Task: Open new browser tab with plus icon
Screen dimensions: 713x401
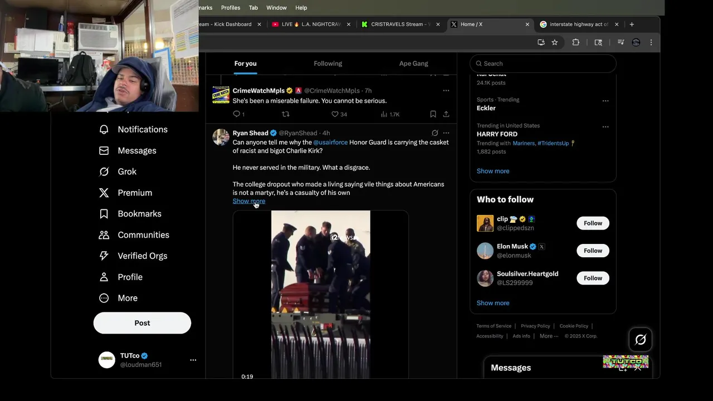Action: 632,25
